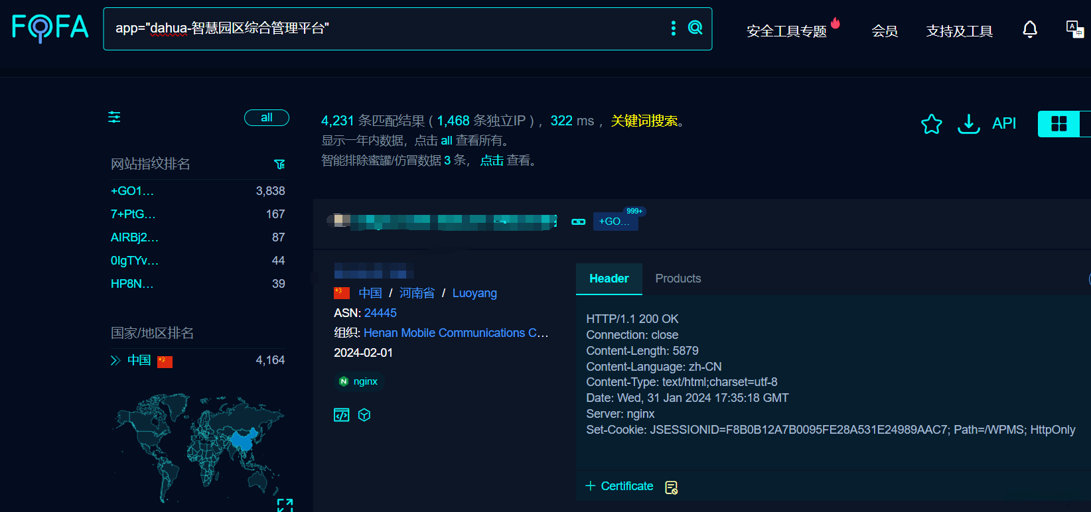Click the China flag in result

pos(342,293)
